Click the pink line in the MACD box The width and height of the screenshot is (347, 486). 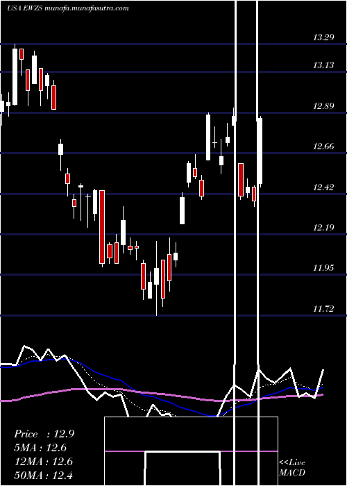pyautogui.click(x=191, y=451)
